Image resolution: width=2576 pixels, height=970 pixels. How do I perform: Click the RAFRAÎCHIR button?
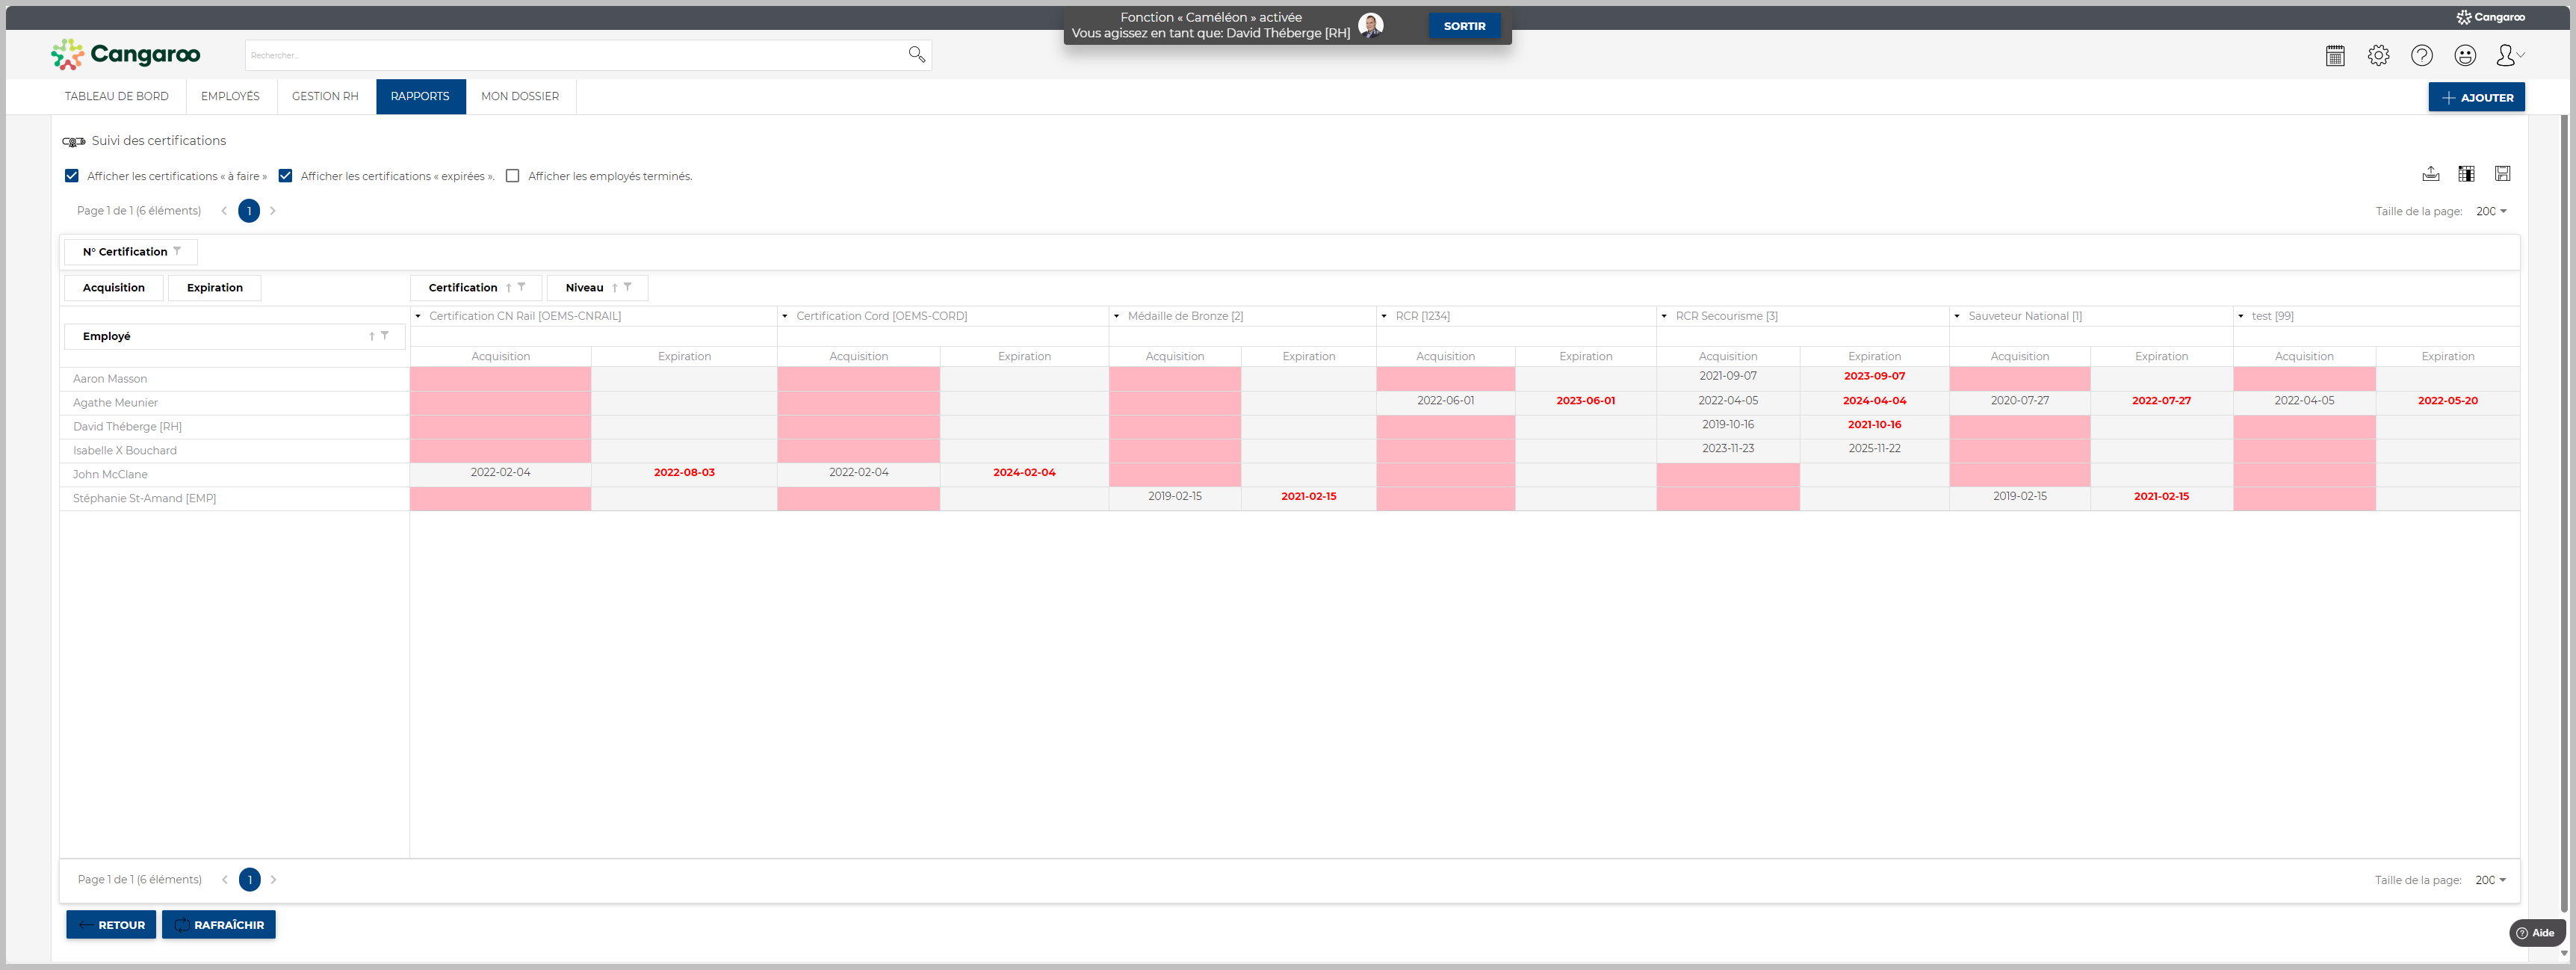(219, 925)
